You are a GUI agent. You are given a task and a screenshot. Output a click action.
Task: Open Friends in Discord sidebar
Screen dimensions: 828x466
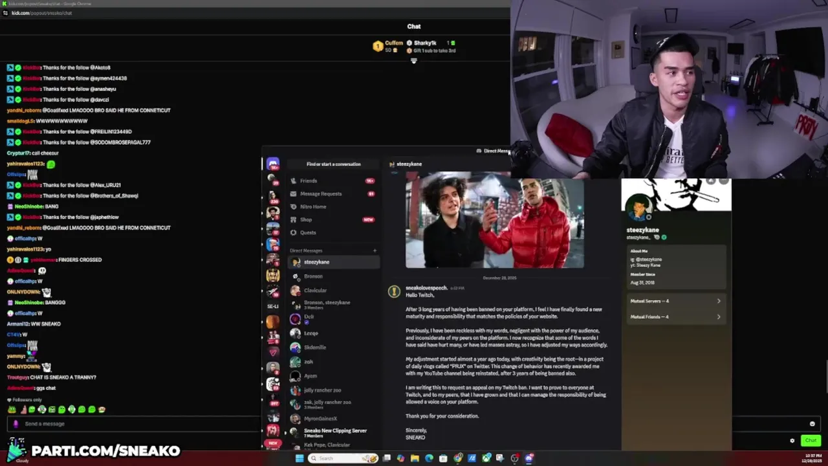333,181
